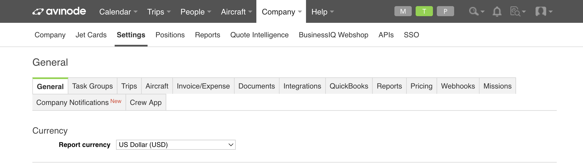583x167 pixels.
Task: Select the green T module button
Action: (424, 11)
